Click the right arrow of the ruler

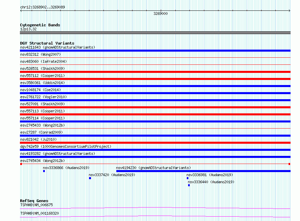point(289,11)
